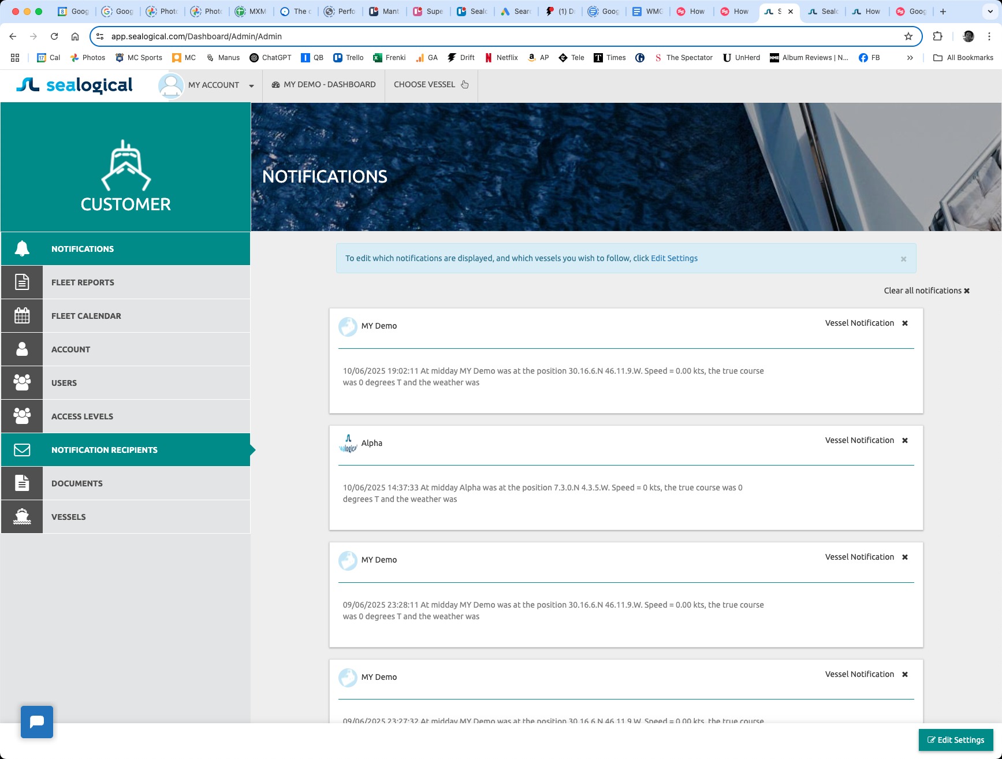This screenshot has width=1002, height=759.
Task: Close the active Sealogical tab
Action: [x=791, y=12]
